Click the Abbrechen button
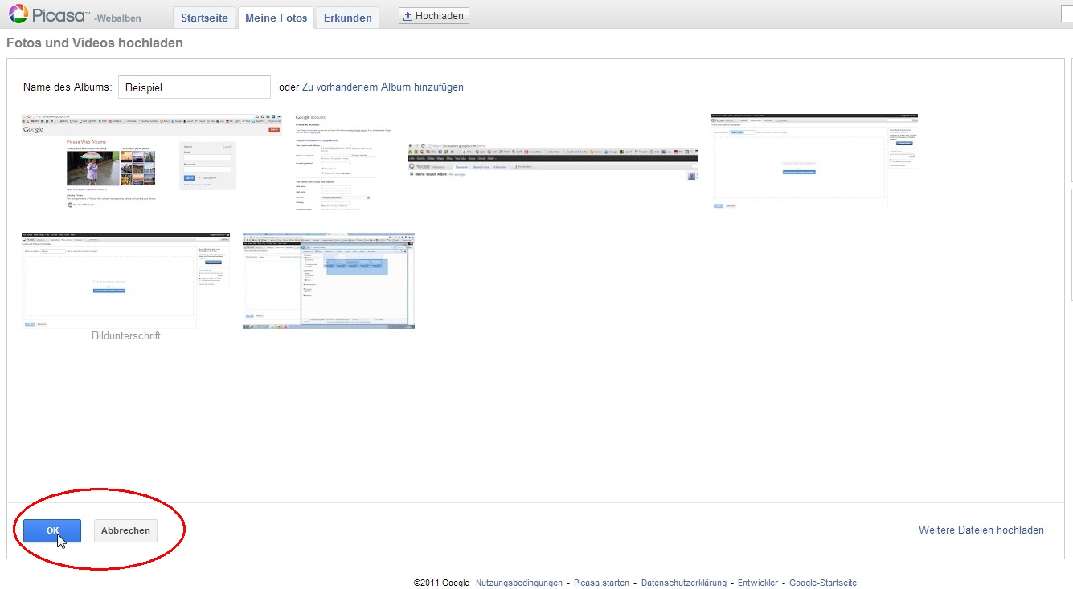Image resolution: width=1073 pixels, height=589 pixels. click(125, 530)
